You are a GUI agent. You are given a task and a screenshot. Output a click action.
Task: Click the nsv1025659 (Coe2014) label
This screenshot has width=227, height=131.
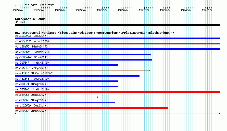pos(31,105)
